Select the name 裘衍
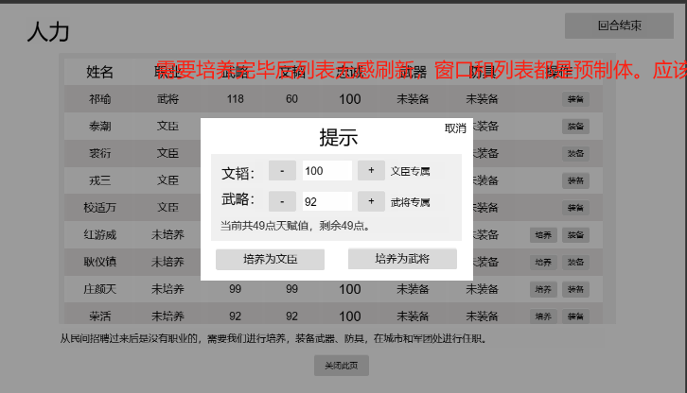The height and width of the screenshot is (393, 687). click(x=100, y=154)
